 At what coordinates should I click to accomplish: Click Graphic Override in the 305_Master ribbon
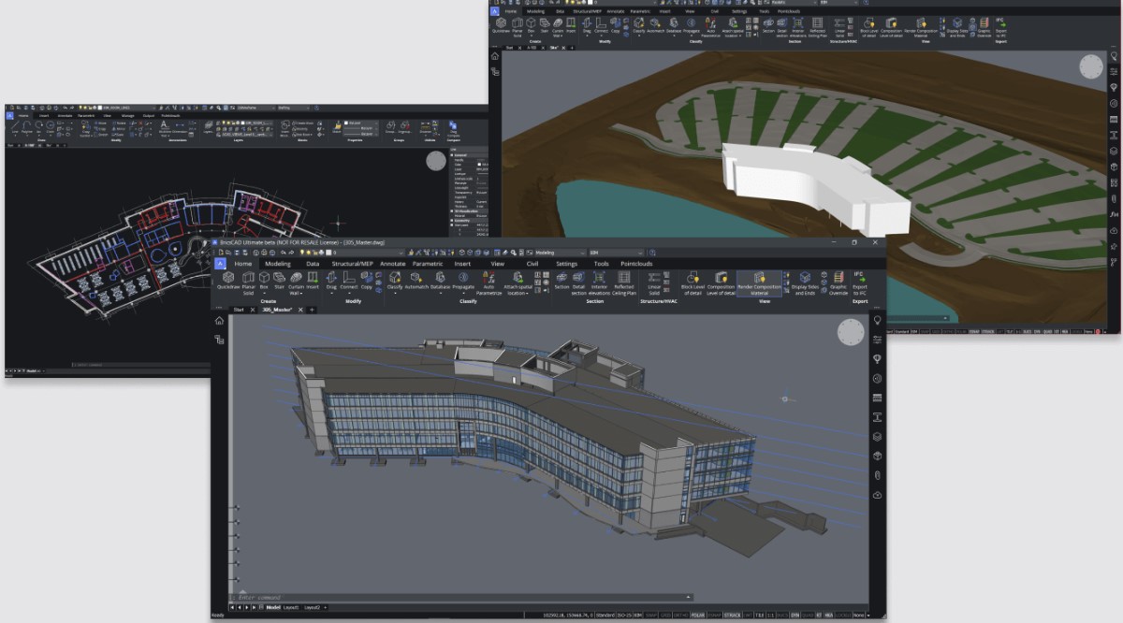click(839, 283)
